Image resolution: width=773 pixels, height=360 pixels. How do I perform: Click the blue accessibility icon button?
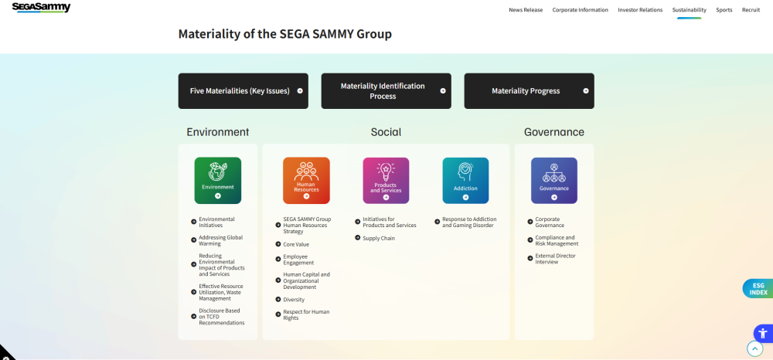[x=762, y=332]
